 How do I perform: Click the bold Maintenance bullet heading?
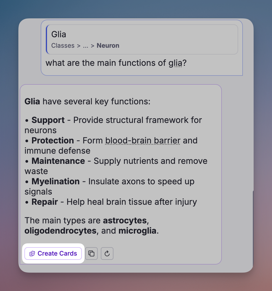[58, 161]
